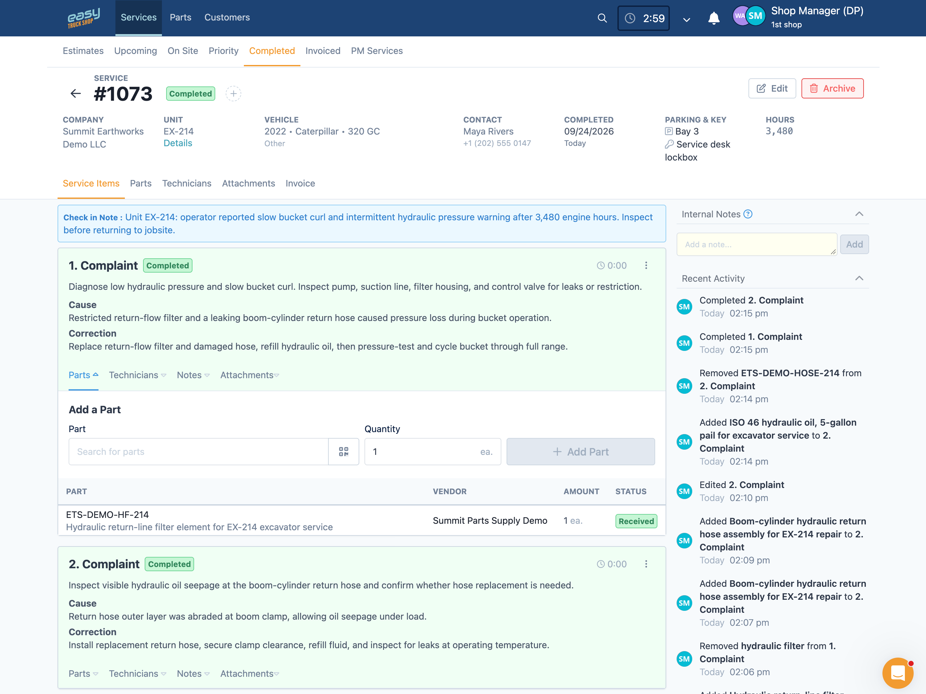The image size is (926, 694).
Task: Click the SM user avatar
Action: [x=755, y=16]
